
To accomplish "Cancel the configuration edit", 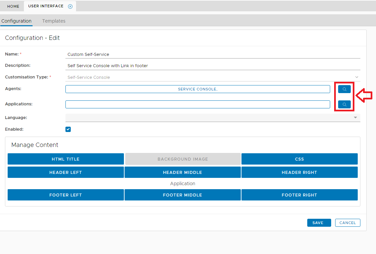I will pos(347,223).
